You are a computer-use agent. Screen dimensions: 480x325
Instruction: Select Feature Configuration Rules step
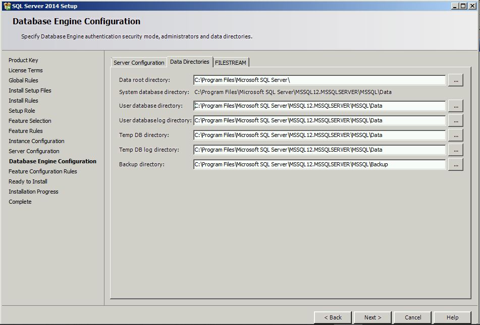[43, 171]
